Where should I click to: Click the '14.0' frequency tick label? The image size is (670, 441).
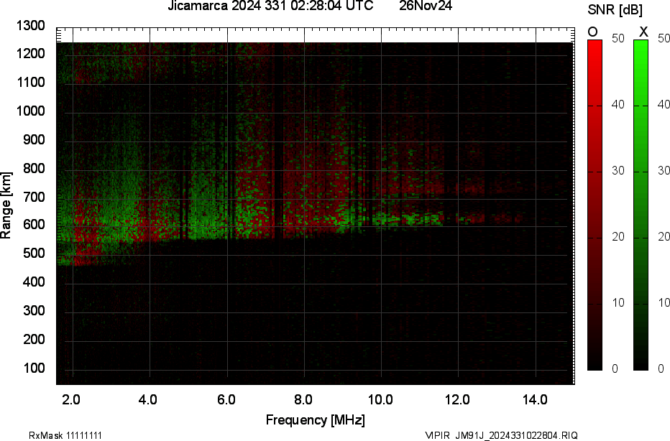[535, 399]
